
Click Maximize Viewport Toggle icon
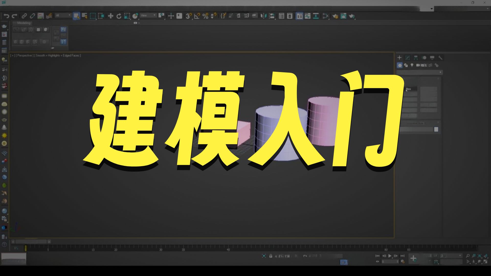point(485,262)
